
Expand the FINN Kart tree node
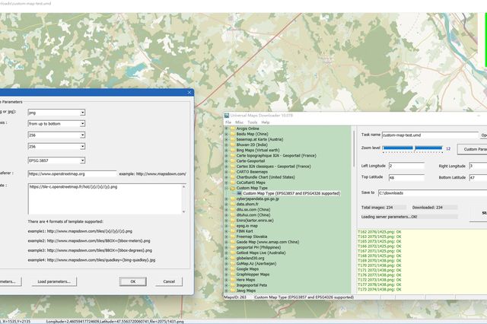(227, 231)
